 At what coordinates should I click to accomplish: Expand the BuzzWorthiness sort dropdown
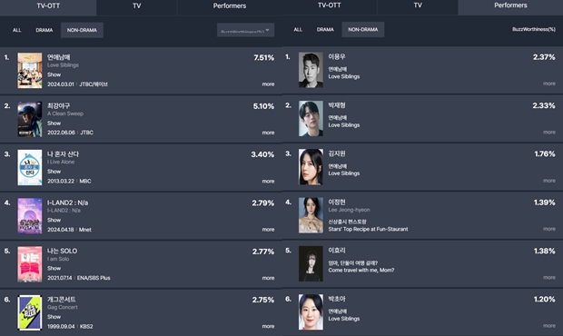245,30
